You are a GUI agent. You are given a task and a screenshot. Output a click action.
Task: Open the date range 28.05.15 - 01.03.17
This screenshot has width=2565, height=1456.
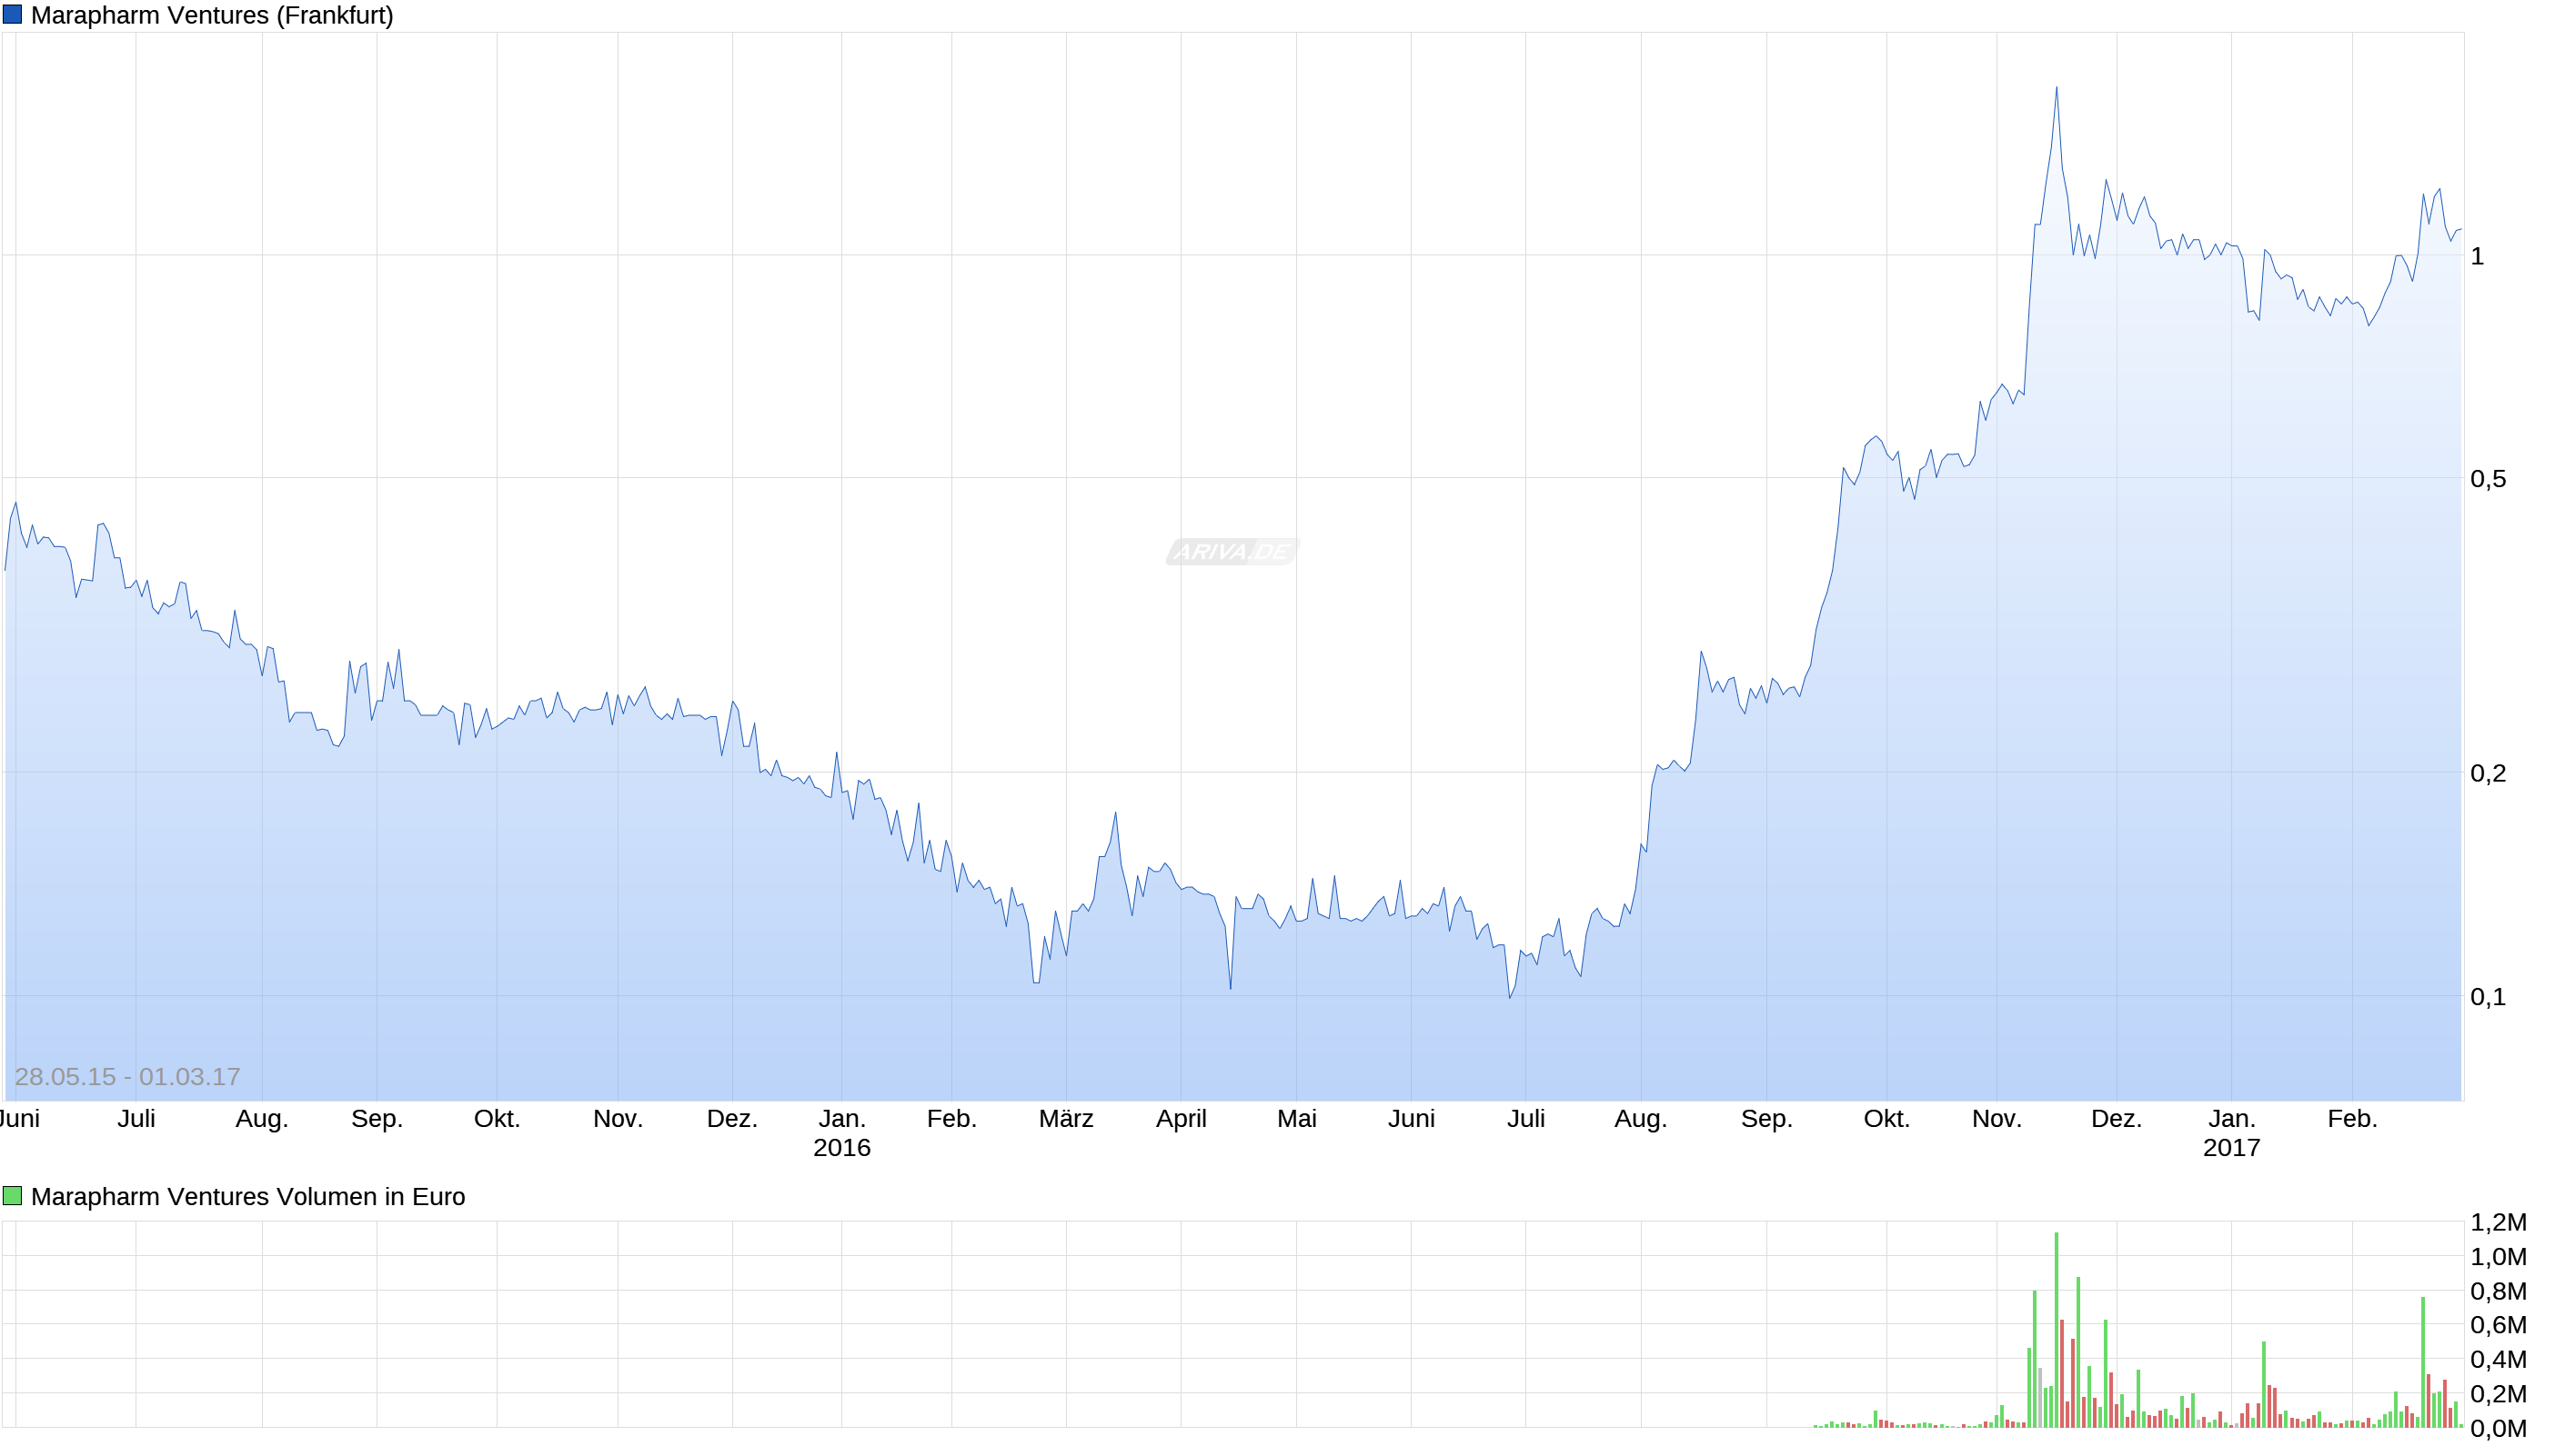pyautogui.click(x=126, y=1076)
